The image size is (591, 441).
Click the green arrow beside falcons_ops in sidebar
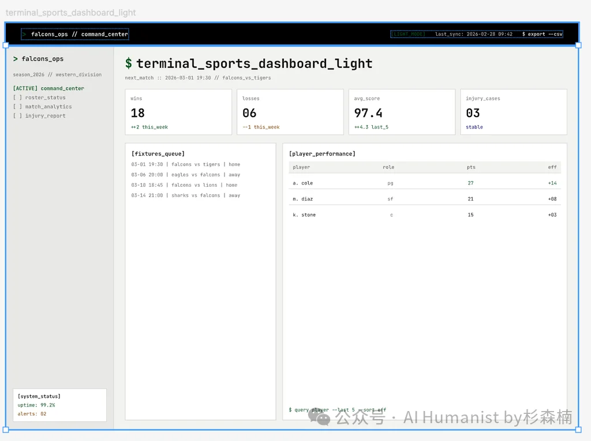coord(16,59)
